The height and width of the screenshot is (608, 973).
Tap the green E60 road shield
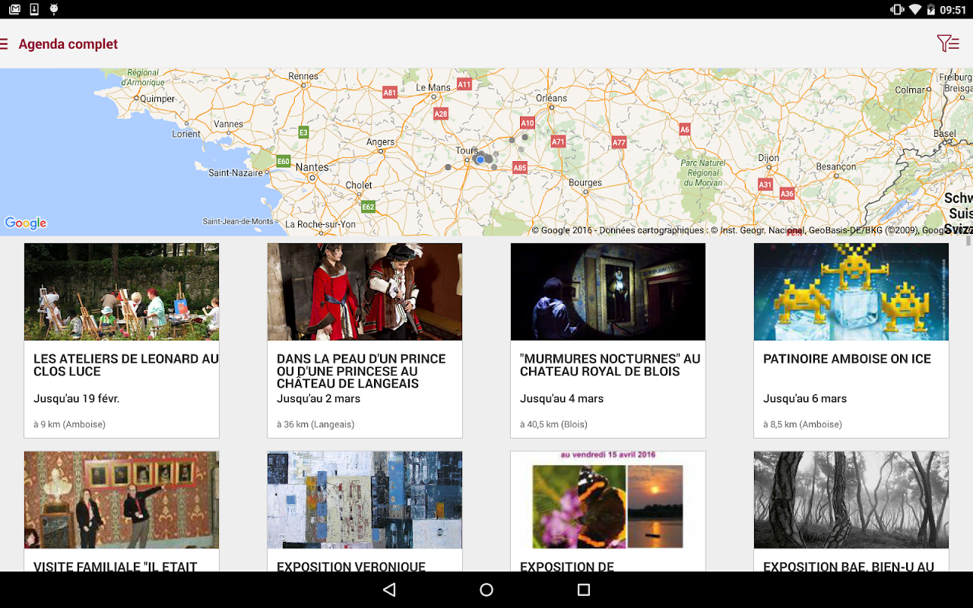point(284,161)
